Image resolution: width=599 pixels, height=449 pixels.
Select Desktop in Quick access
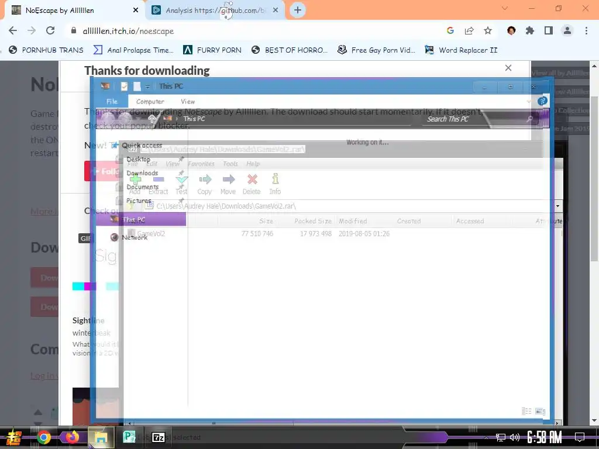click(138, 159)
